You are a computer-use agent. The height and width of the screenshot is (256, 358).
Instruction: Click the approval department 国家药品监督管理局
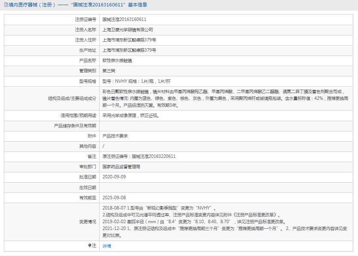click(121, 166)
